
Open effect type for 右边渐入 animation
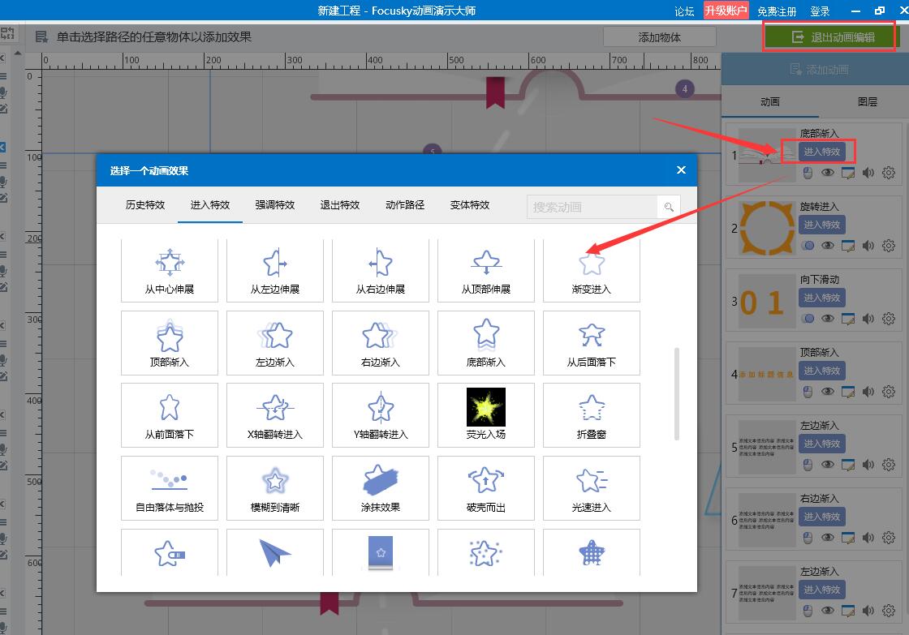[x=821, y=517]
